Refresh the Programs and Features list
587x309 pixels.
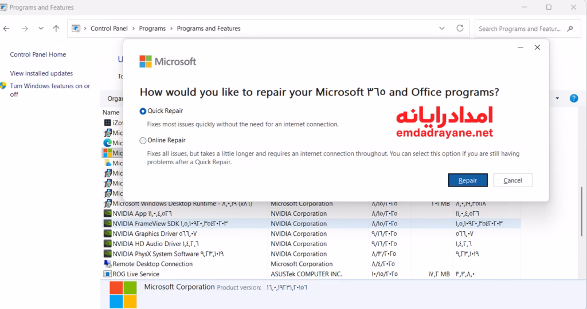[460, 28]
